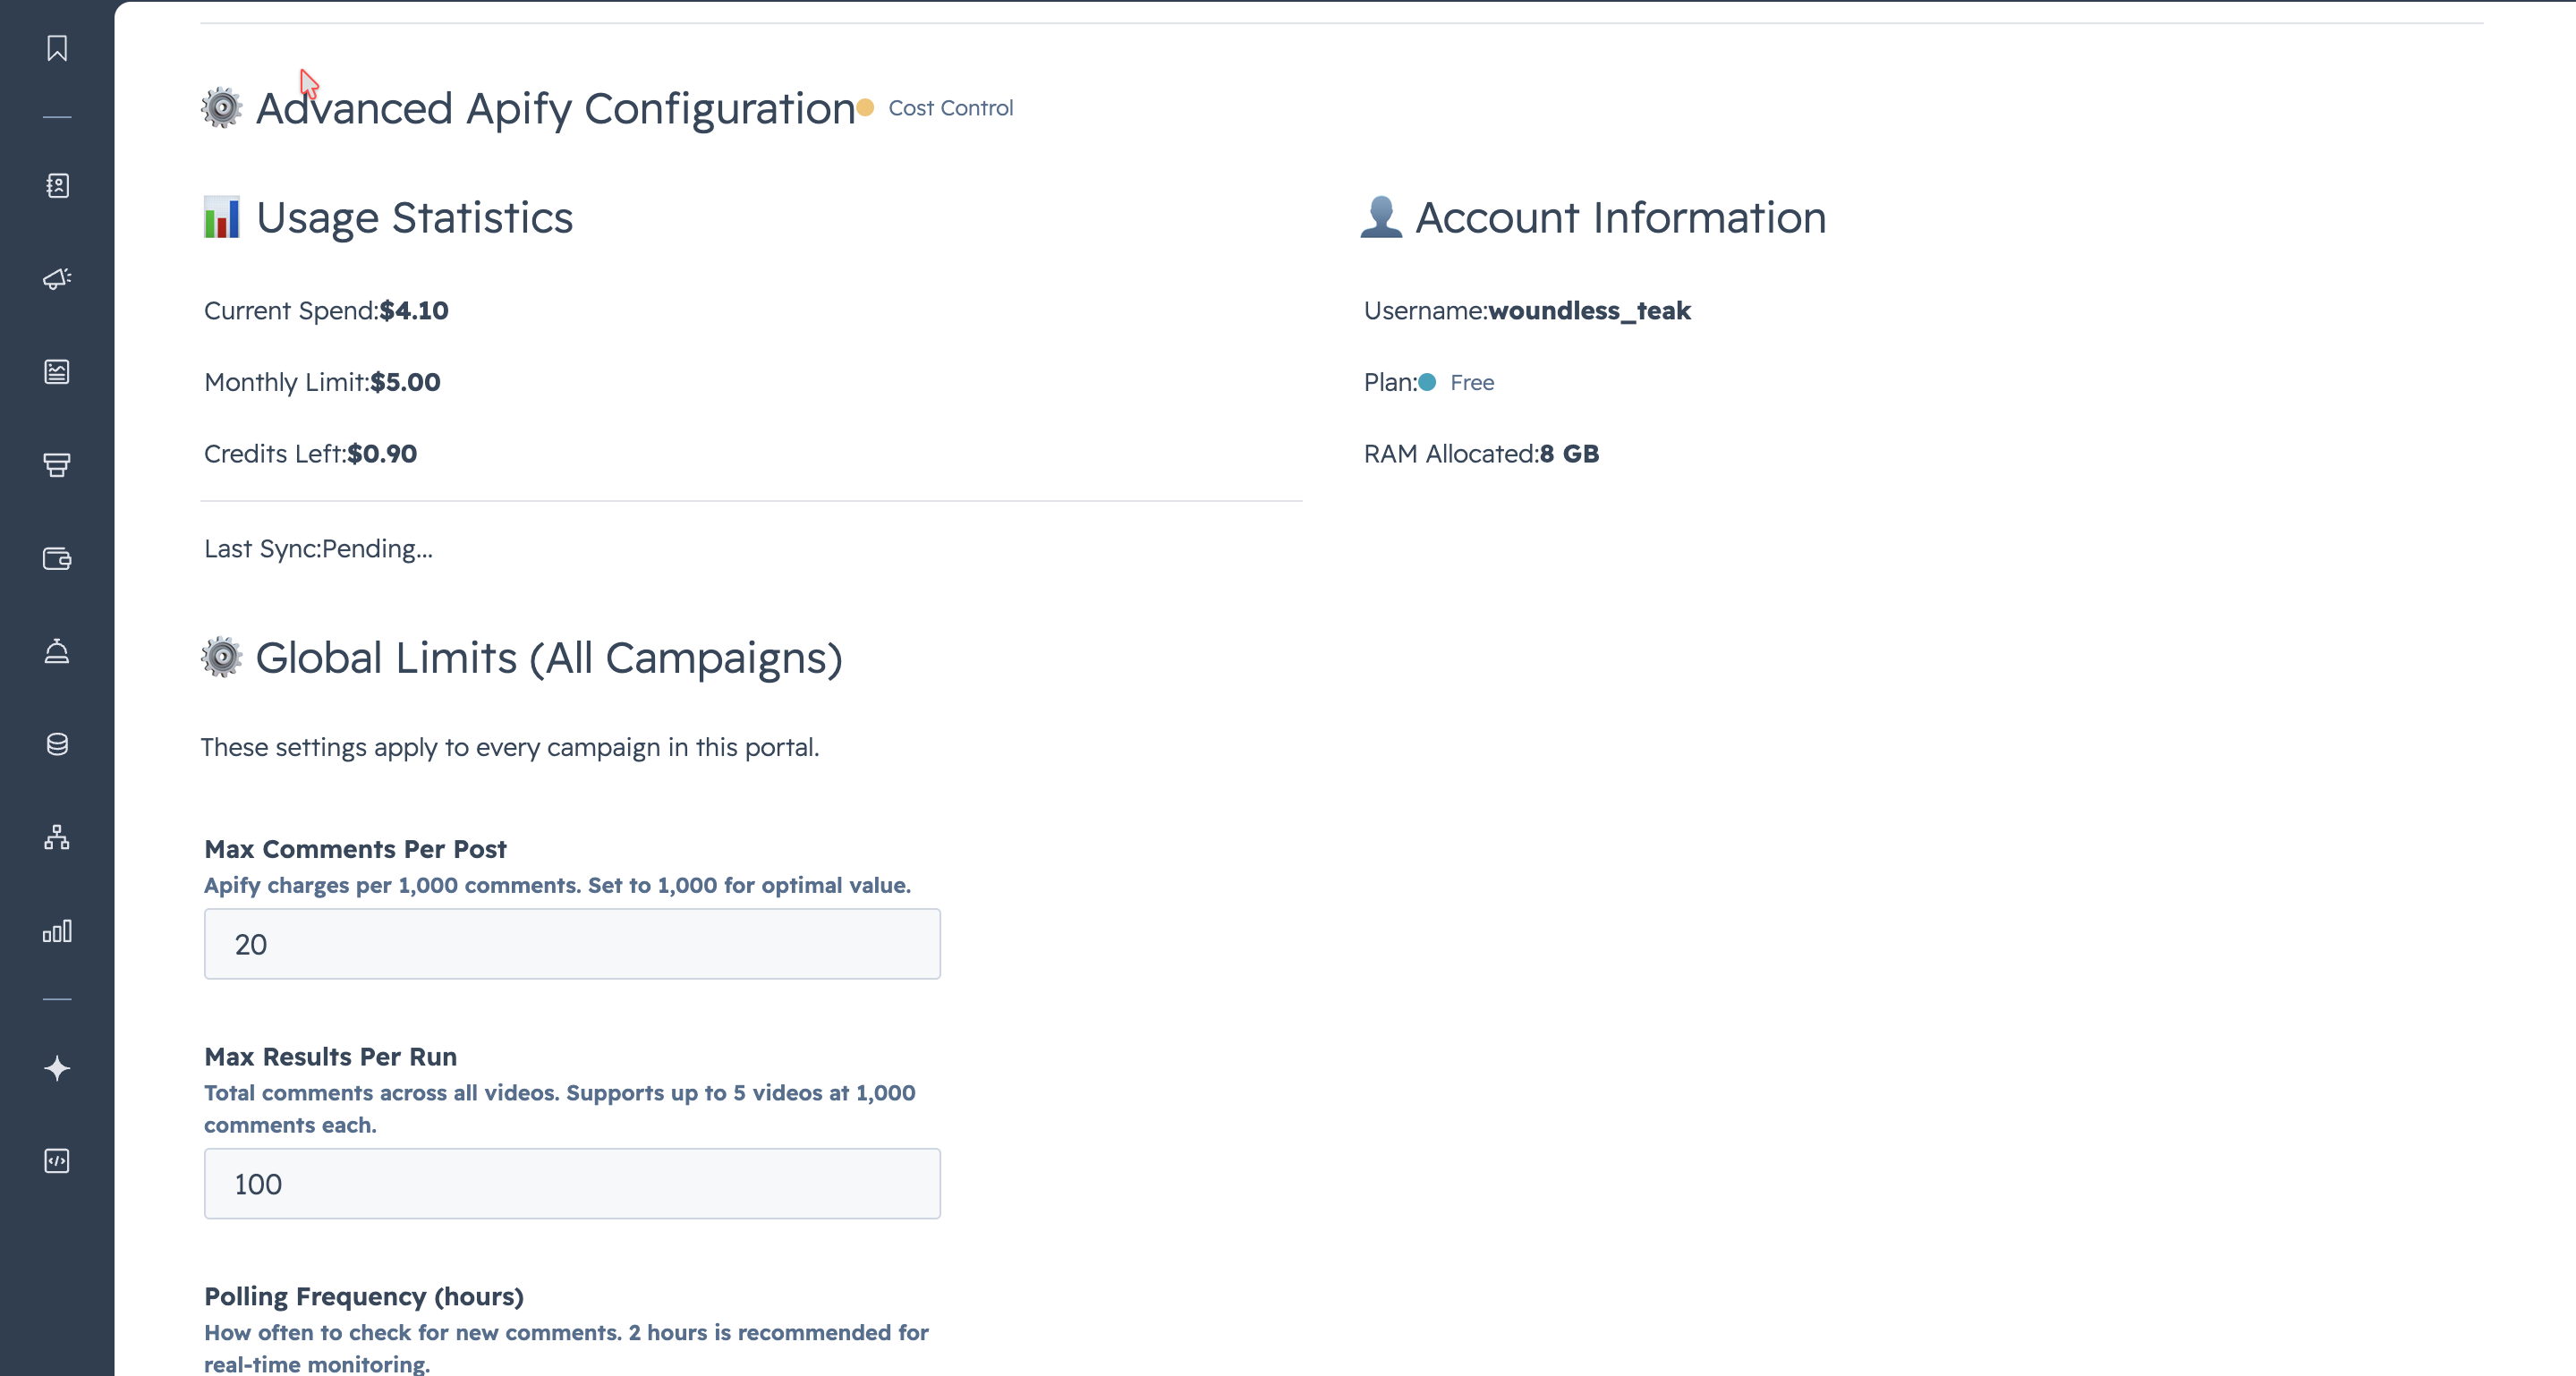Open the Automation workflows sidebar icon
This screenshot has width=2576, height=1376.
click(57, 837)
